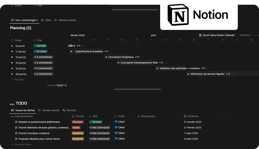
Task: Click the Haute priority tag
Action: [x=76, y=128]
